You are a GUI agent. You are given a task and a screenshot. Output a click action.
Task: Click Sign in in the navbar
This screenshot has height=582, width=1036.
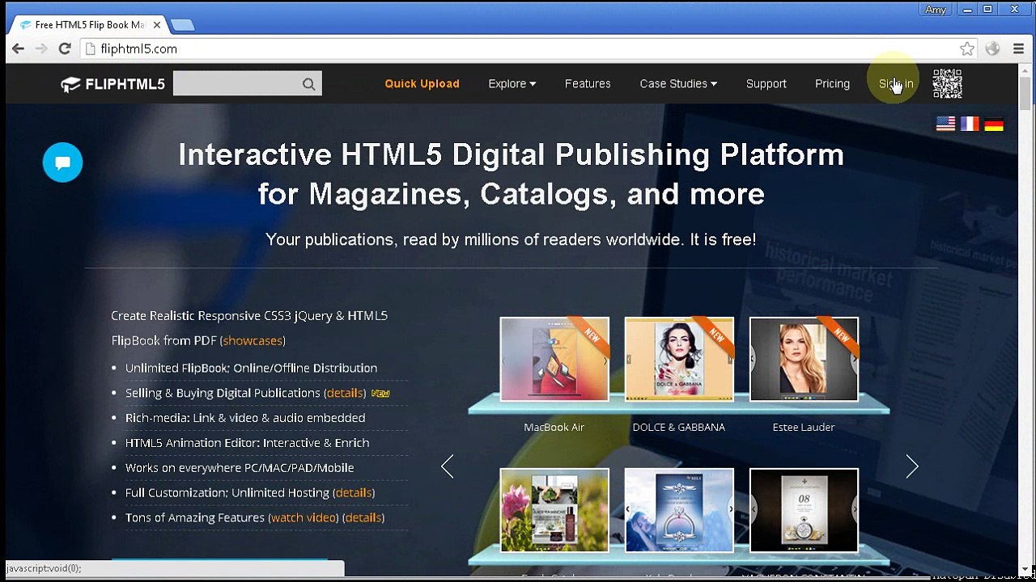[x=896, y=83]
